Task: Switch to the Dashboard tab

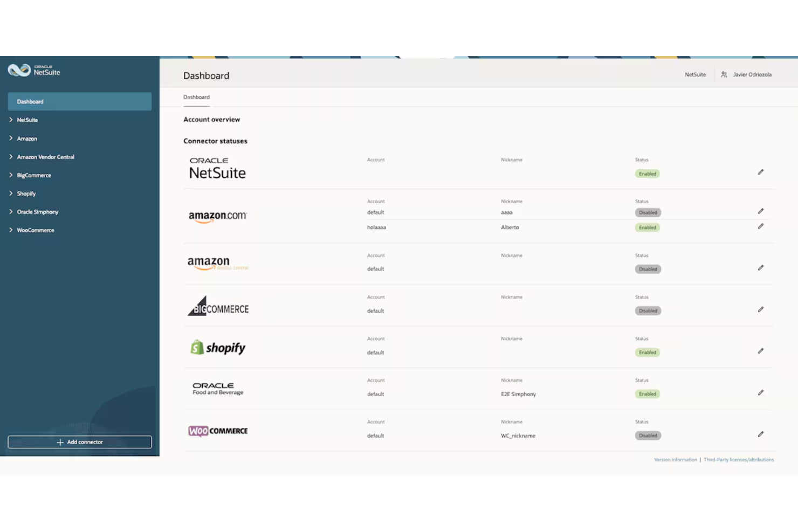Action: point(196,97)
